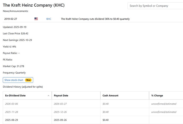Click the Market Cap: 31.27B line
The image size is (183, 124).
pos(14,66)
